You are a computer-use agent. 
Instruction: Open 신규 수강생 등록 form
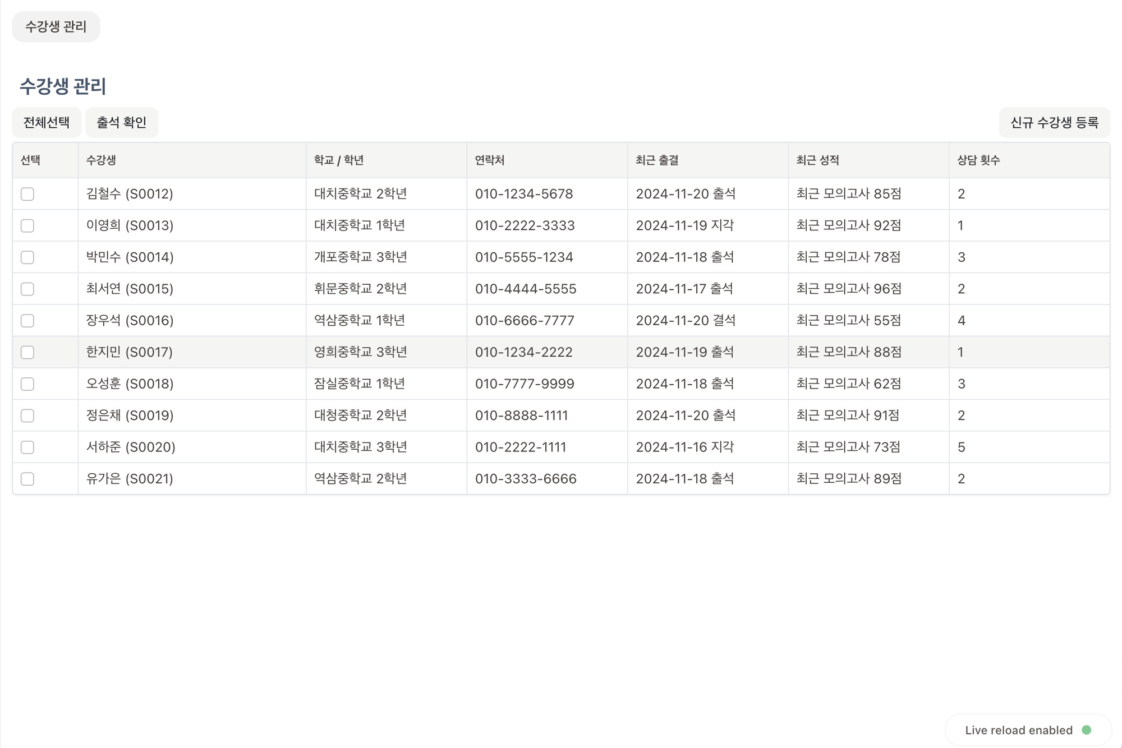tap(1054, 122)
